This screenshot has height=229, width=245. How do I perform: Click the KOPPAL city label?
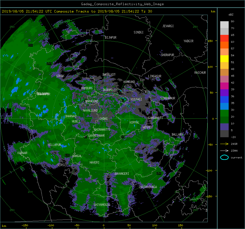tap(134, 123)
